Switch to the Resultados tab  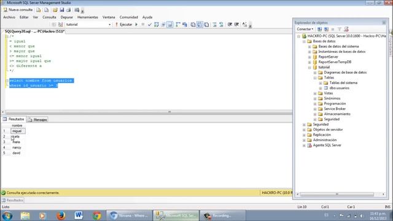[x=14, y=119]
